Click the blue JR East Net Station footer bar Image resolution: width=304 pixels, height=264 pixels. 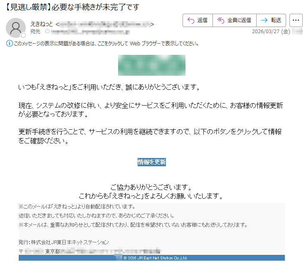[x=152, y=258]
